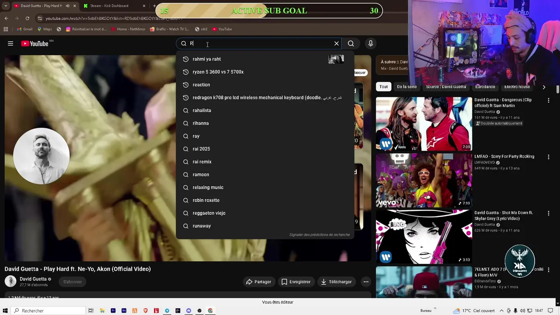Open the Windows Start button
Screen dimensions: 560x315
point(6,311)
